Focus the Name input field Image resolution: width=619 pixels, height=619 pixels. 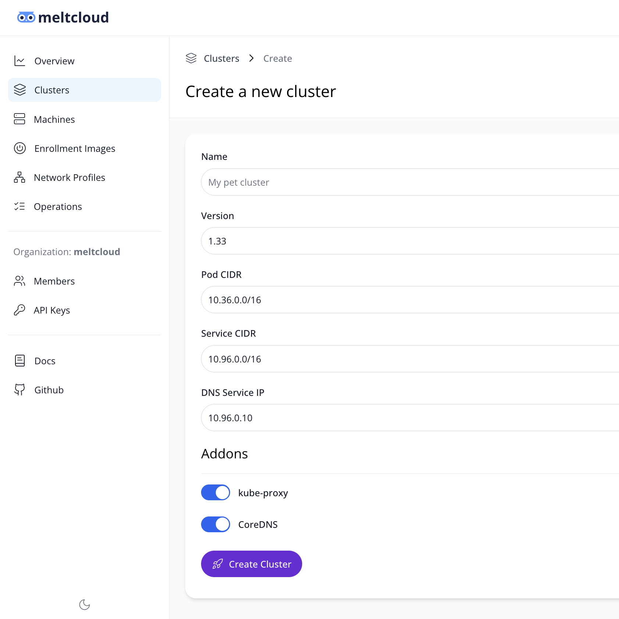click(x=410, y=182)
